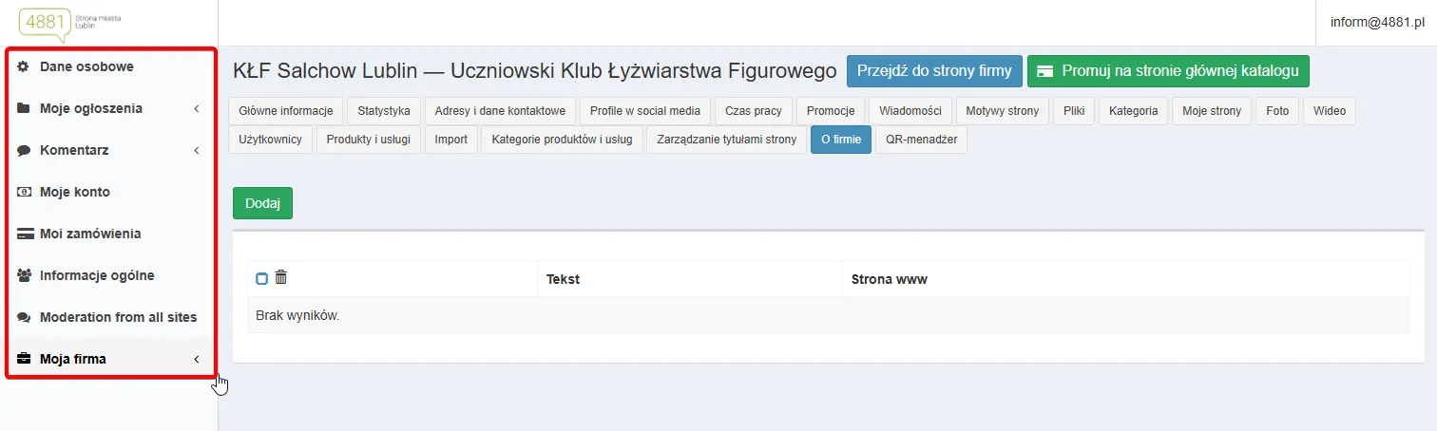Switch to Statystyka tab
The image size is (1437, 431).
[384, 111]
